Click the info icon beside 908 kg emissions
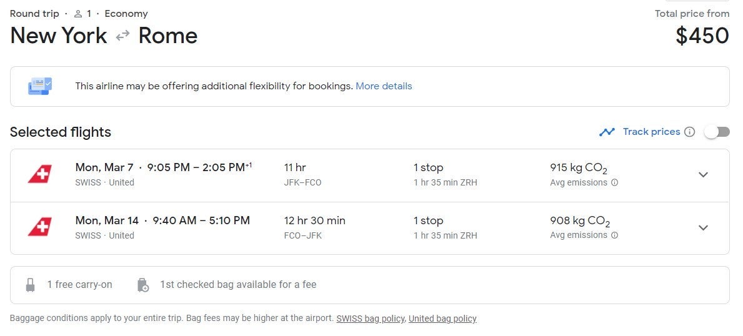This screenshot has height=336, width=743. click(614, 235)
